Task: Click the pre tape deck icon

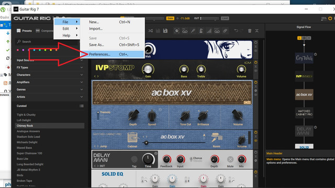Action: (x=185, y=31)
